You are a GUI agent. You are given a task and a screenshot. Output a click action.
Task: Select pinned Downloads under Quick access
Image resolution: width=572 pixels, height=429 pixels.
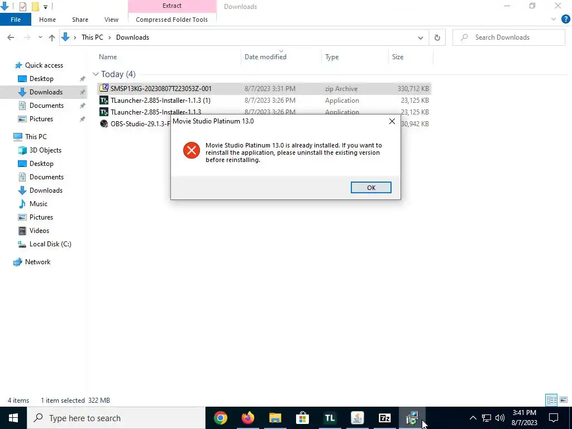46,92
